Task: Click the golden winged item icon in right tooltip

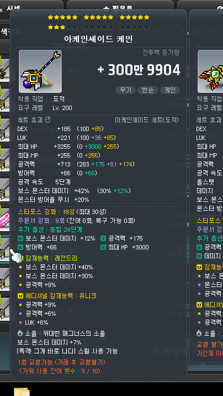Action: click(210, 72)
